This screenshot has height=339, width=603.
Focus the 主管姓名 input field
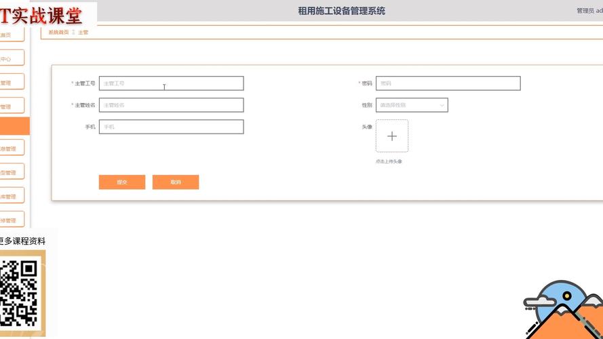pyautogui.click(x=171, y=105)
